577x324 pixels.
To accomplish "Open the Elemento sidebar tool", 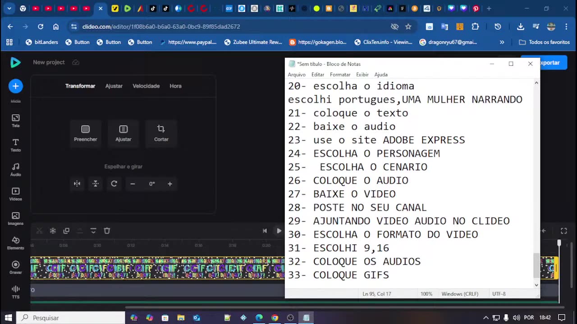I will tap(15, 243).
